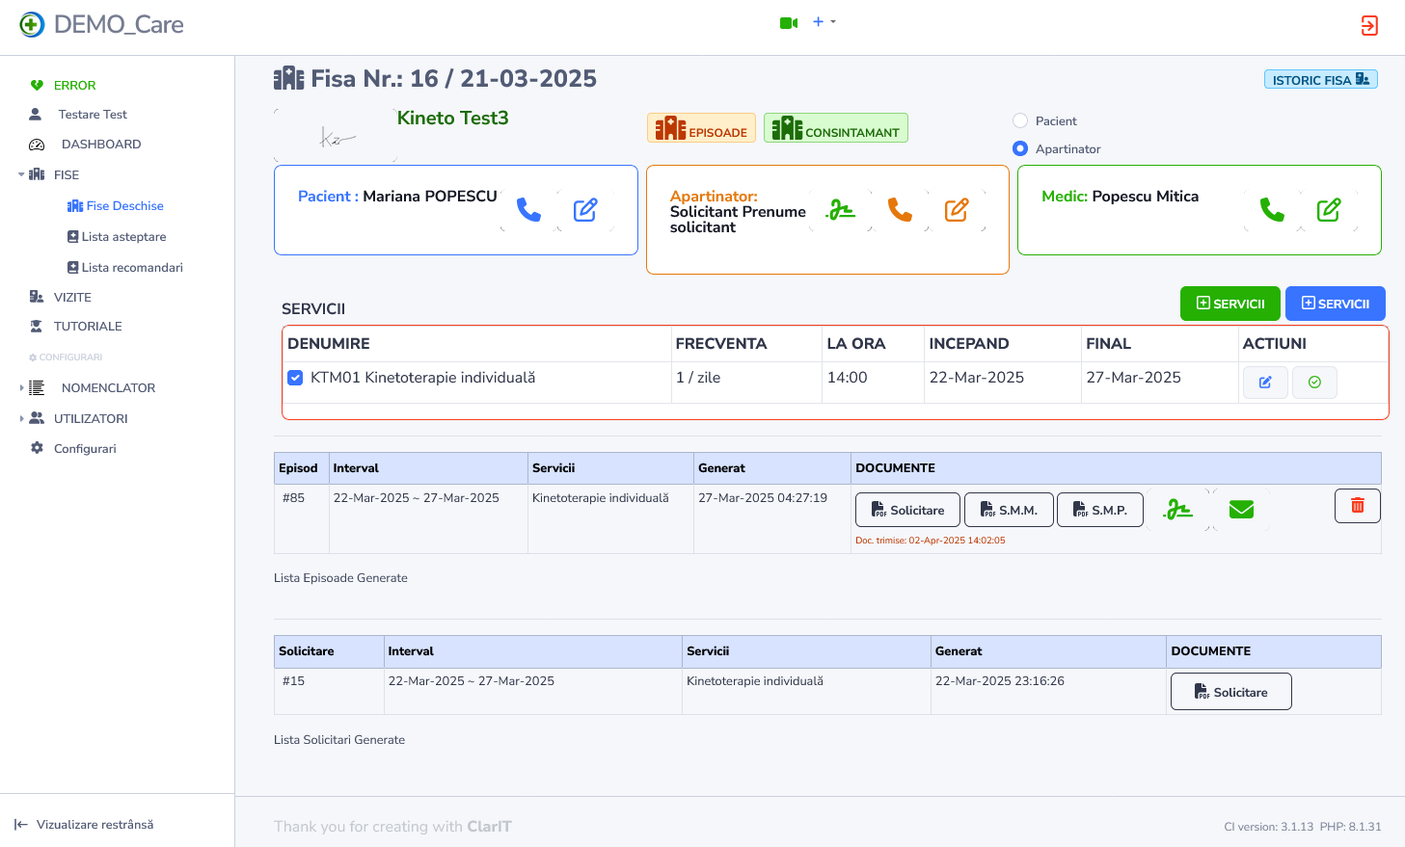
Task: Expand the NOMENCLATOR menu arrow
Action: 21,388
